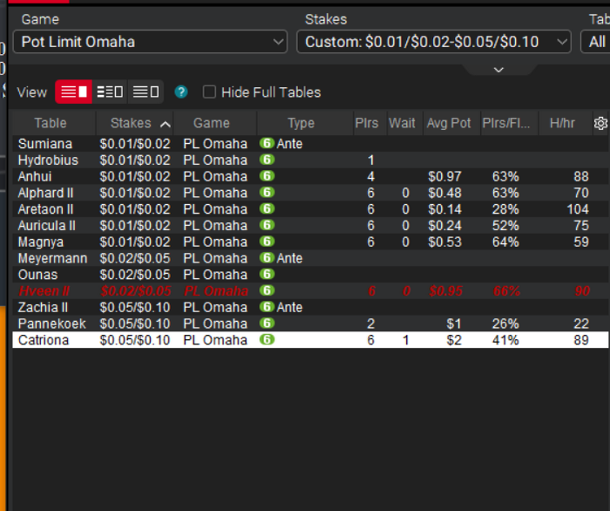Select the Ounas table name
610x511 pixels.
[37, 275]
